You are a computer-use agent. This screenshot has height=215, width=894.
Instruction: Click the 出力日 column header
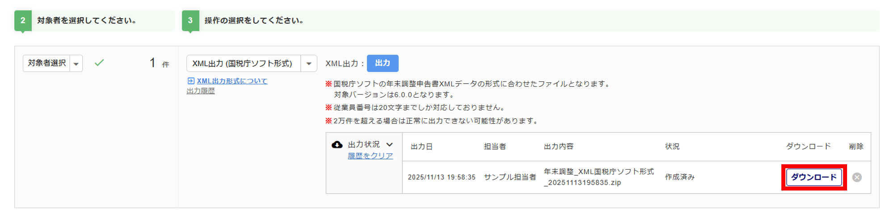pos(422,146)
